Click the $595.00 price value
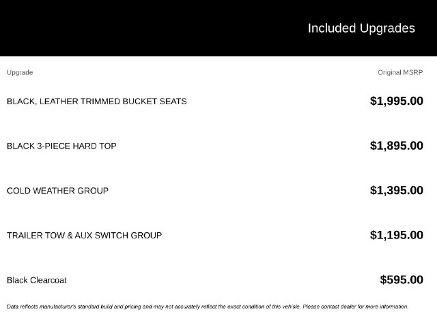This screenshot has width=437, height=327. pyautogui.click(x=401, y=280)
